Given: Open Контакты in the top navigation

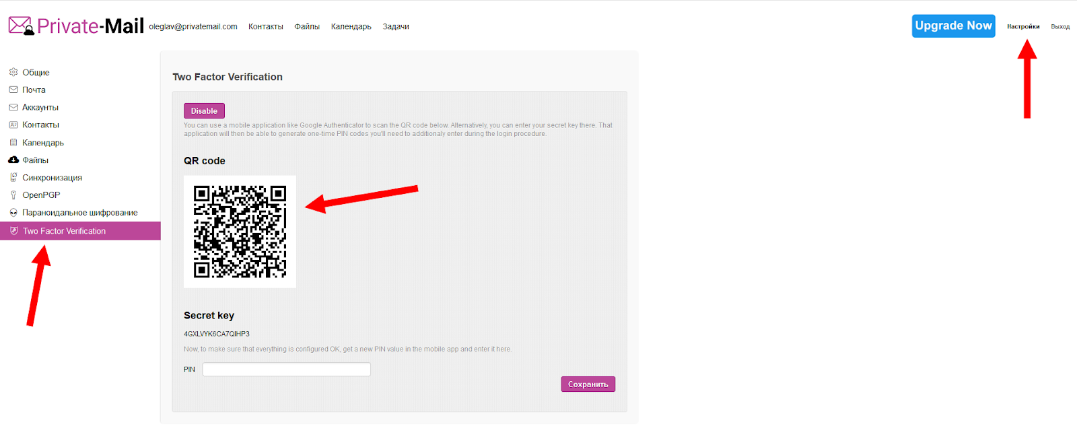Looking at the screenshot, I should (266, 26).
